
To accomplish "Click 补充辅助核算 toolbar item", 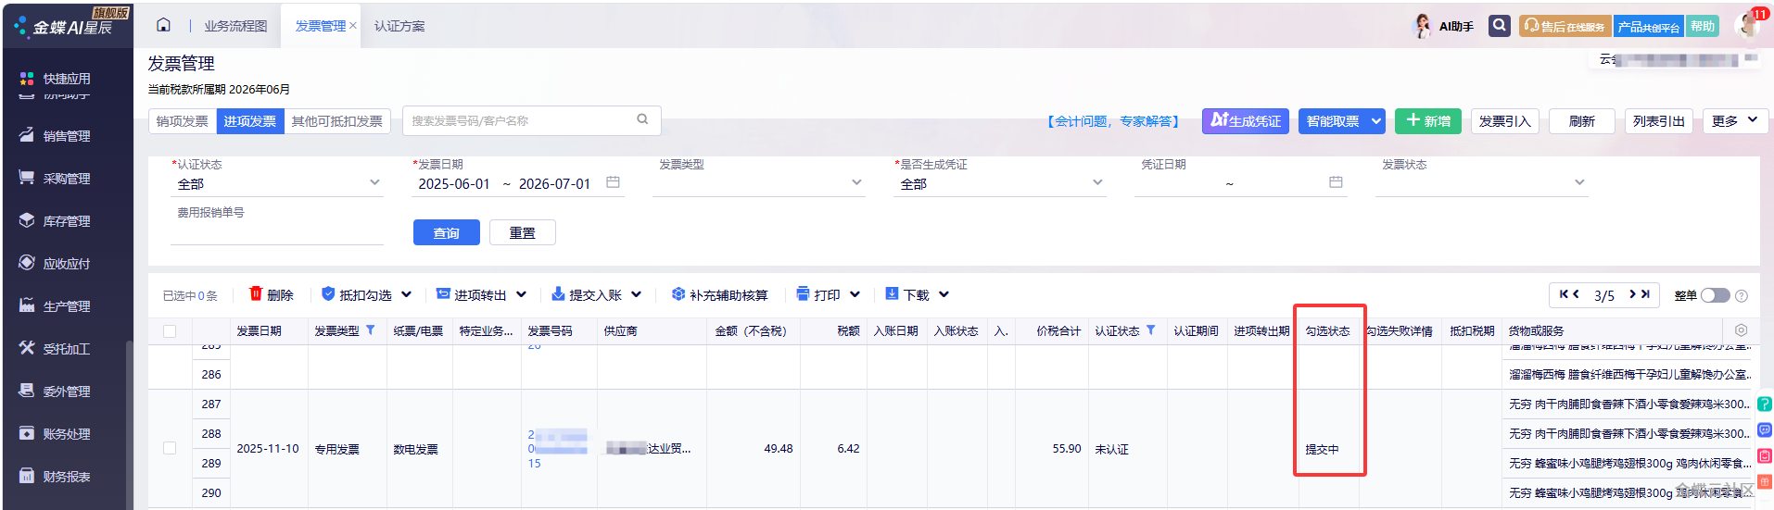I will click(719, 294).
